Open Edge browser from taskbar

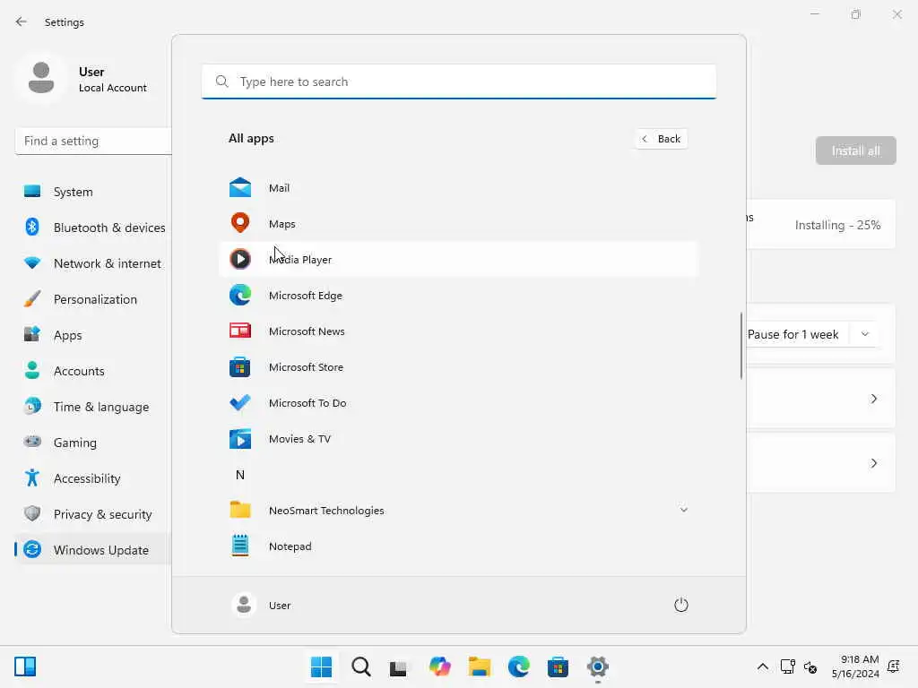tap(519, 666)
